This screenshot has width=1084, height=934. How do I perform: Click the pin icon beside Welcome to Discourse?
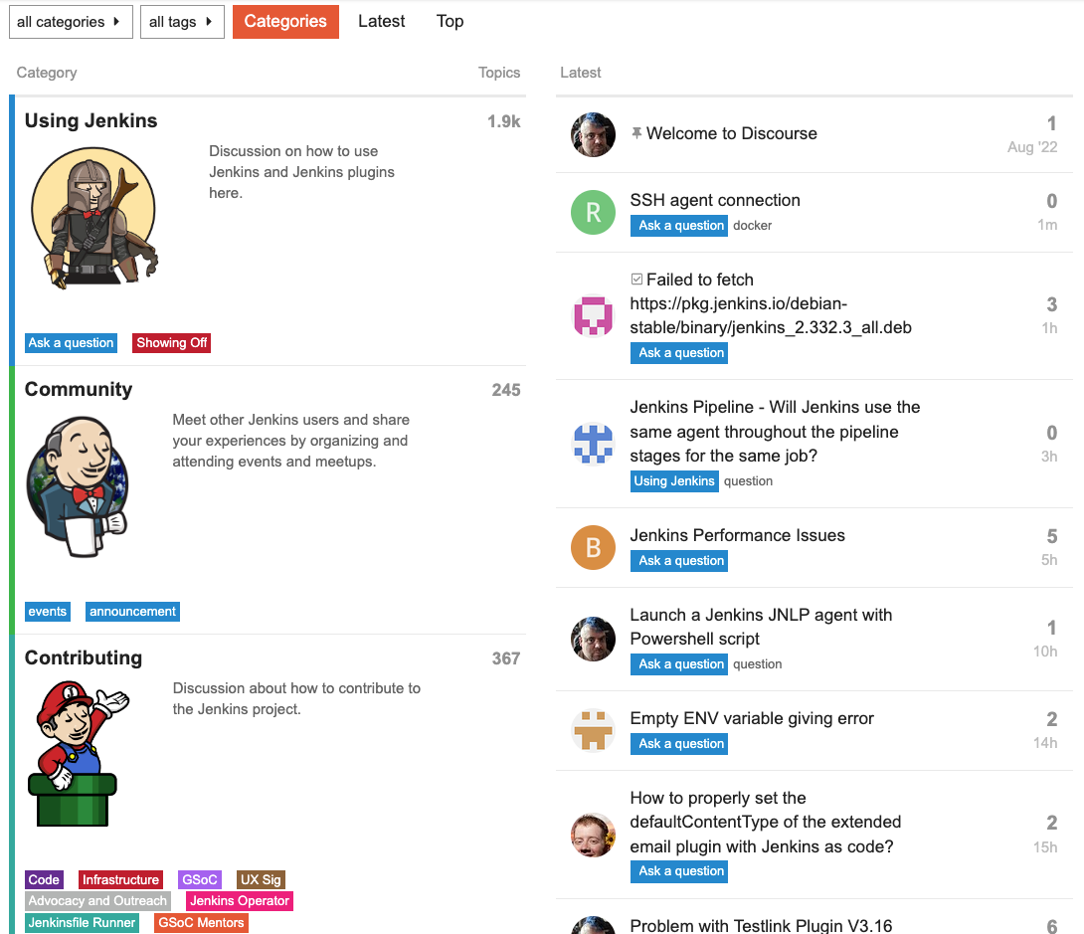pos(636,132)
